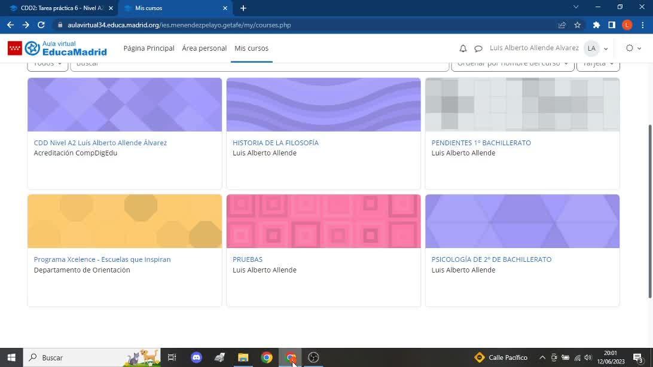Toggle the browser side panel icon
This screenshot has width=653, height=367.
(612, 25)
